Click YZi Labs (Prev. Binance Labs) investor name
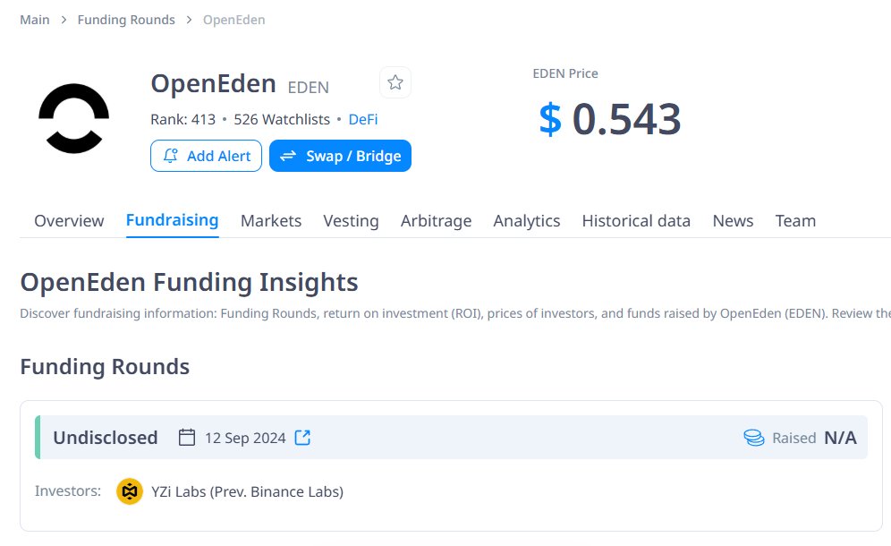The width and height of the screenshot is (891, 546). click(247, 491)
